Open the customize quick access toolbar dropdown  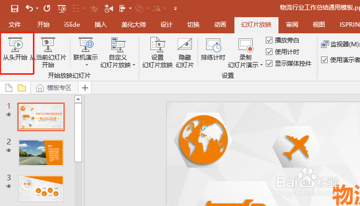click(175, 9)
